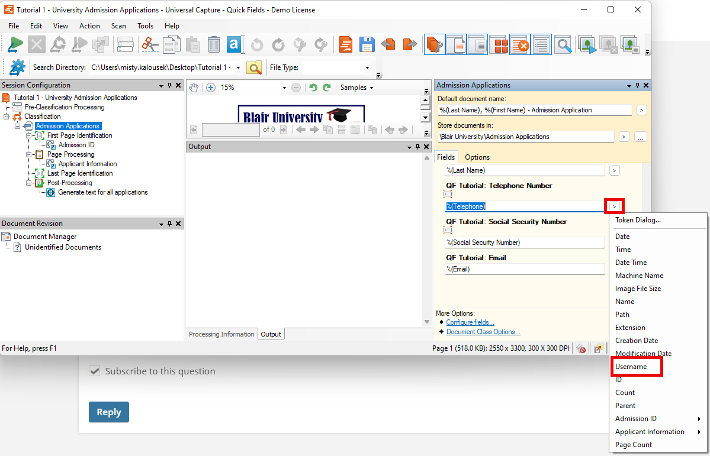The width and height of the screenshot is (710, 456).
Task: Toggle Subscribe to this question checkbox
Action: point(94,371)
